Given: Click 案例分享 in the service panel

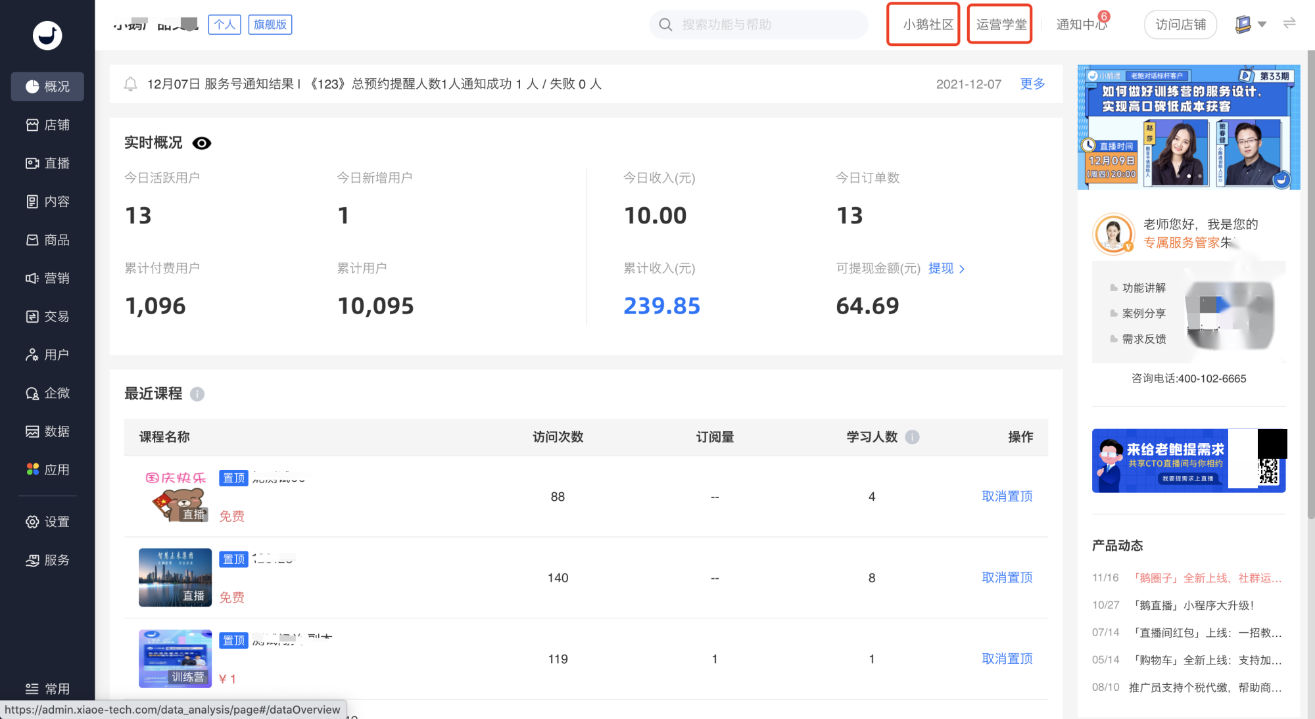Looking at the screenshot, I should tap(1143, 313).
